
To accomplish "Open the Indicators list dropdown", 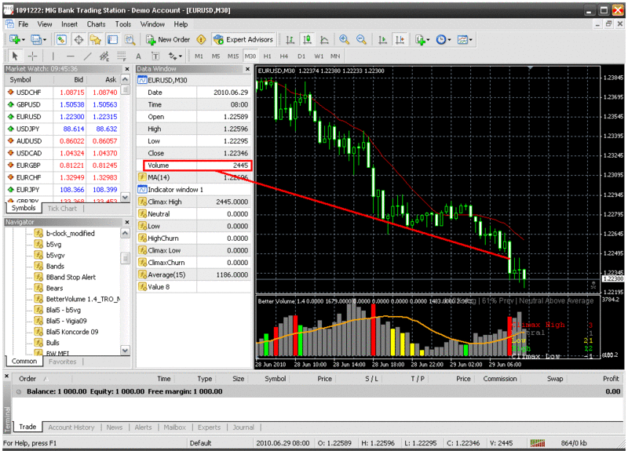I will pyautogui.click(x=422, y=39).
